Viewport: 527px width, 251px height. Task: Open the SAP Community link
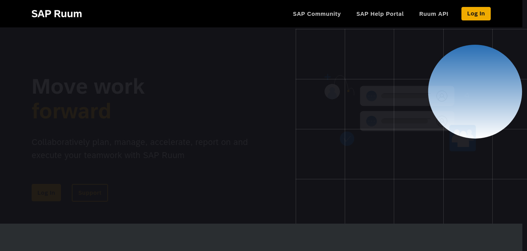pos(317,14)
